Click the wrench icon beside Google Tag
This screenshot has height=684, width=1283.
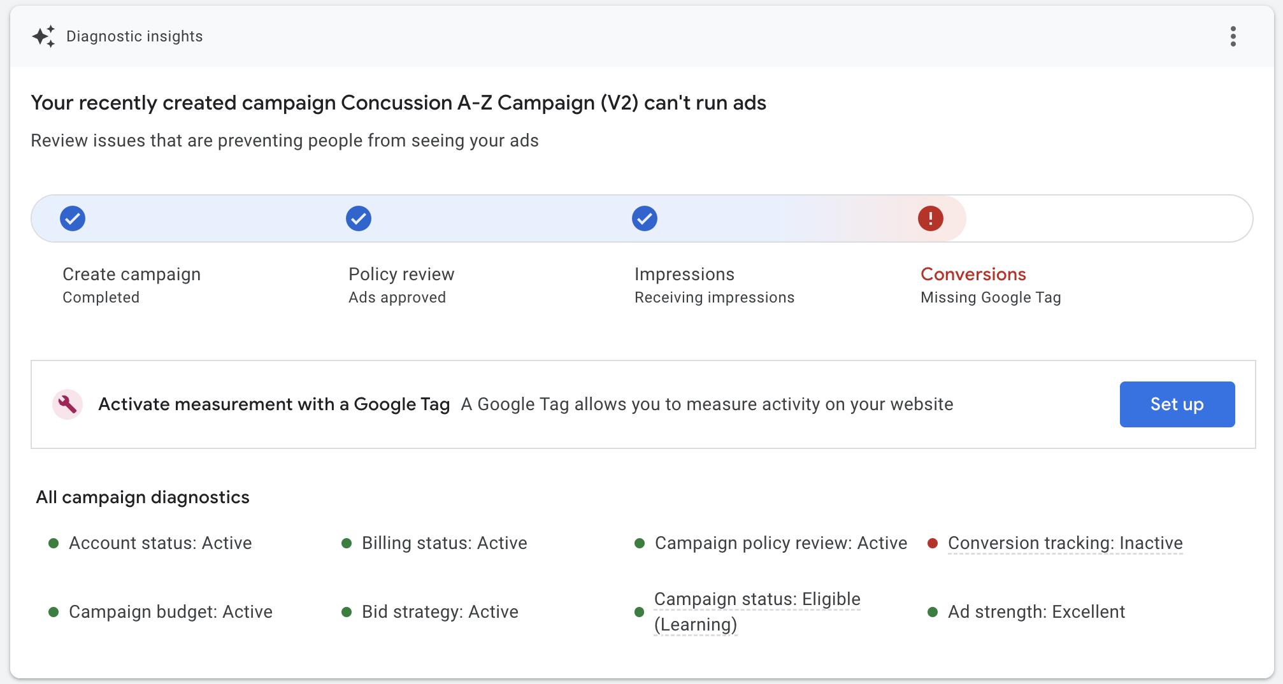[x=68, y=404]
